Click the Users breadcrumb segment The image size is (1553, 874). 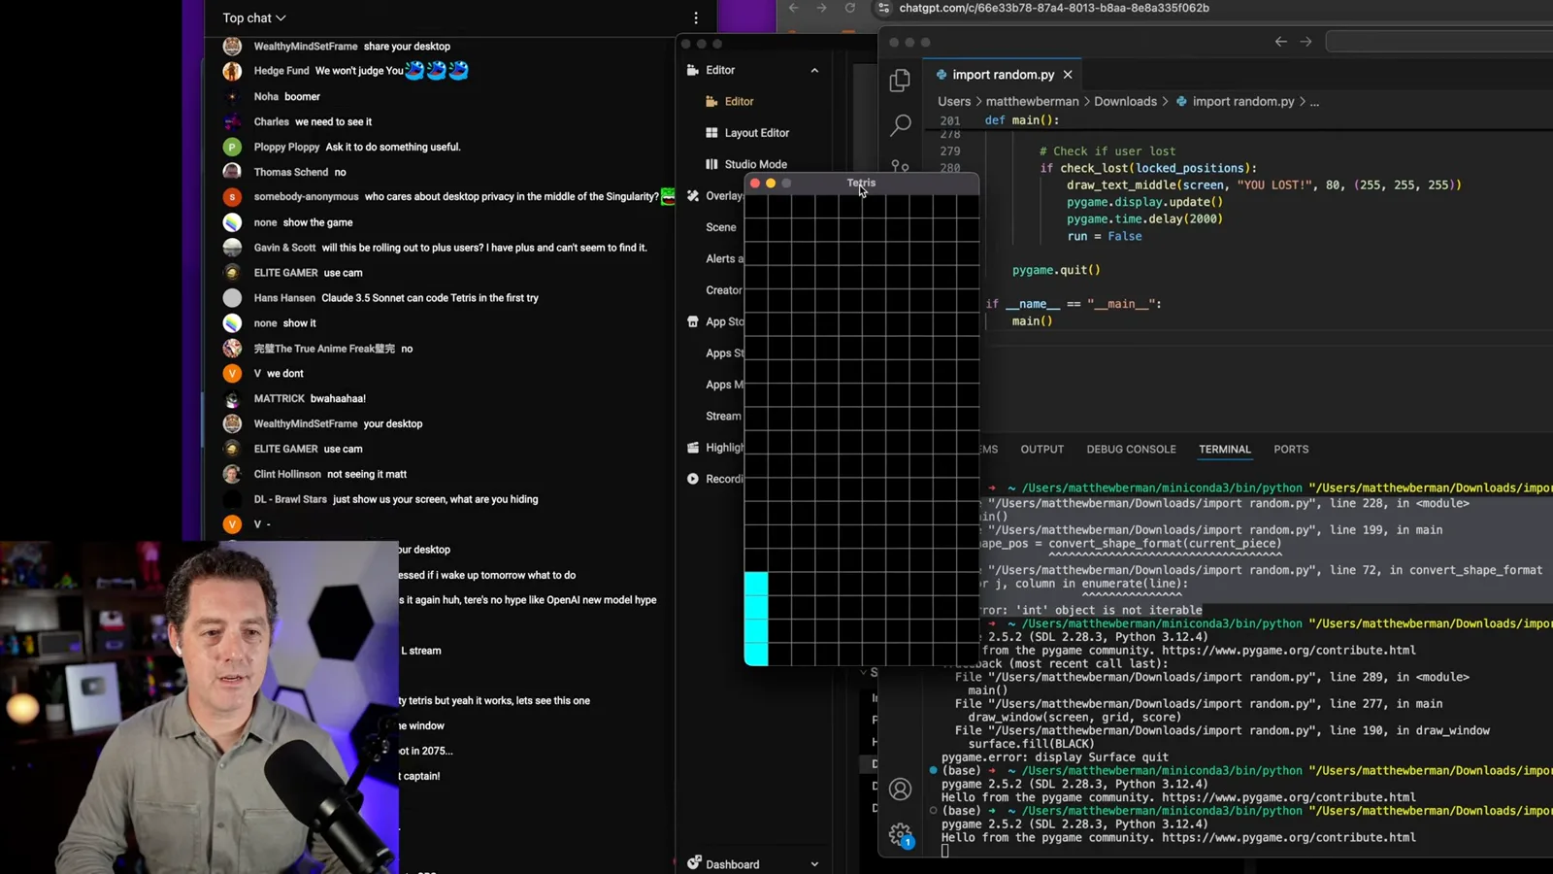[x=954, y=101]
